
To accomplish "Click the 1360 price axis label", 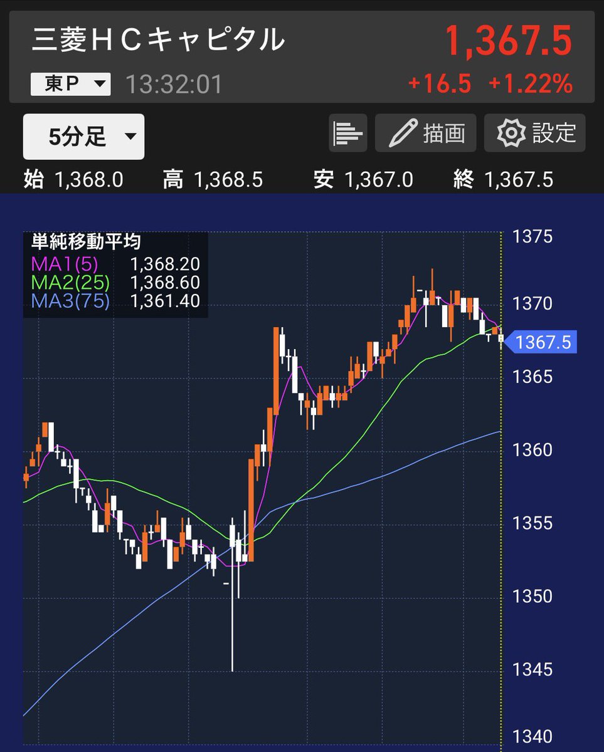I will tap(532, 450).
